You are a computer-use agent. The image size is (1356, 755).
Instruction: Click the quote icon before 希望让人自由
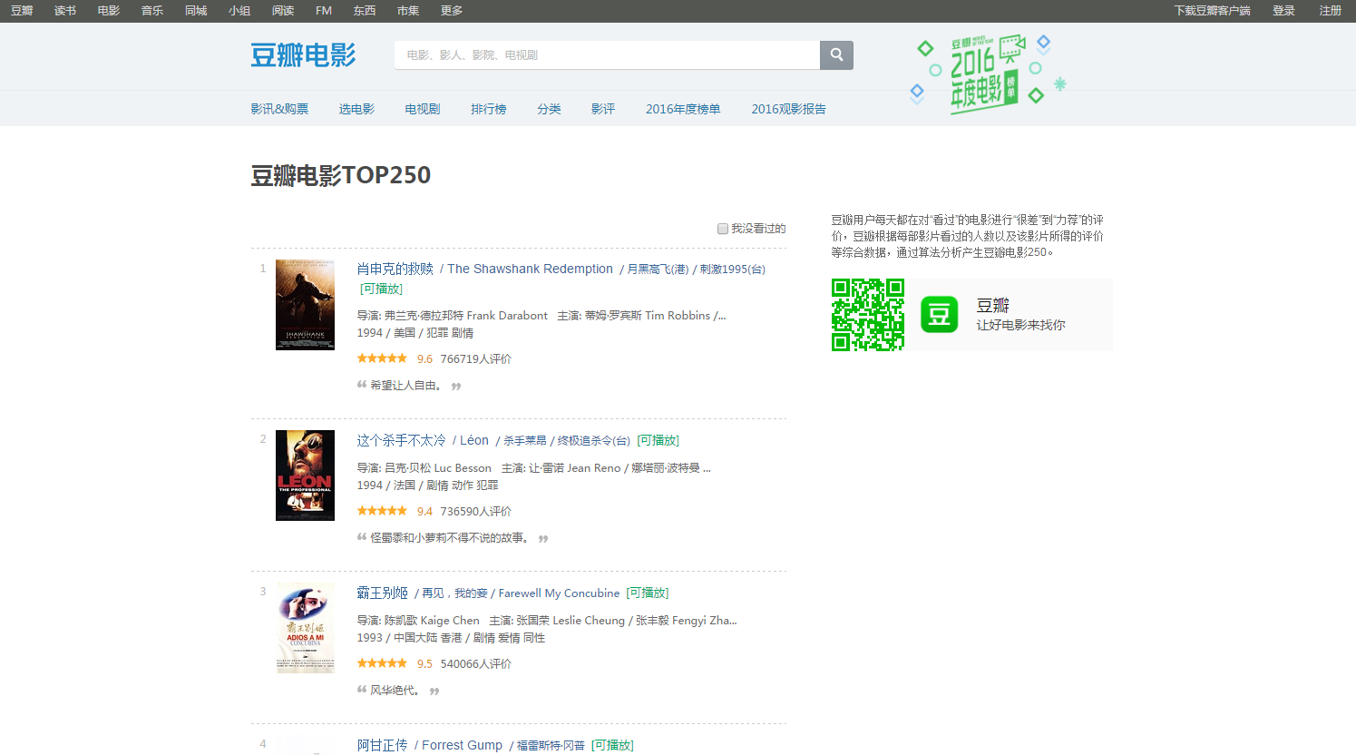(x=362, y=384)
